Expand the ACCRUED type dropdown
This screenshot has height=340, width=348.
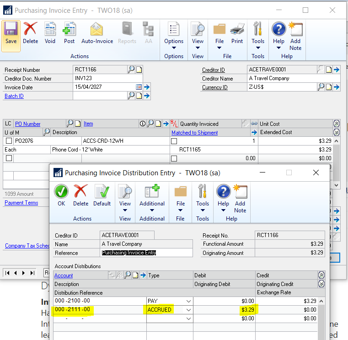[187, 310]
